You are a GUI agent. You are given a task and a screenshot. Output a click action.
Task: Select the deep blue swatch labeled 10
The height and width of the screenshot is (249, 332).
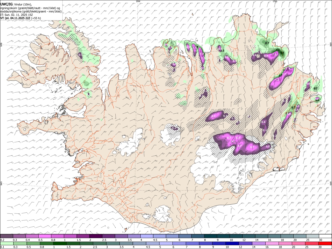tap(232, 243)
